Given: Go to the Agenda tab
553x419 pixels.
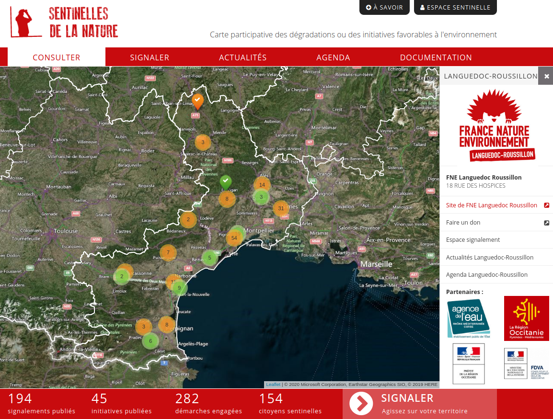Looking at the screenshot, I should click(x=333, y=57).
